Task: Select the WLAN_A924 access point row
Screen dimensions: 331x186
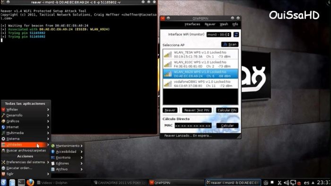Action: point(200,74)
